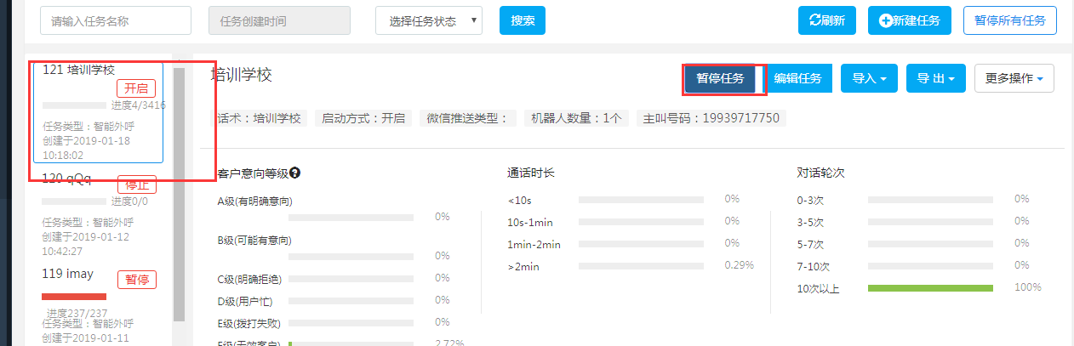This screenshot has height=346, width=1074.
Task: Click the task list vertical scrollbar
Action: click(179, 195)
